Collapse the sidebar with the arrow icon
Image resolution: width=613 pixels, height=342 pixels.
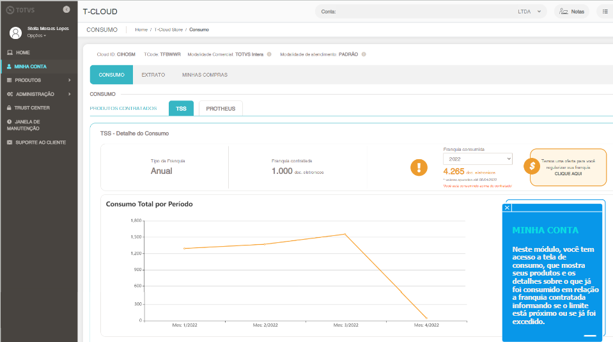(x=66, y=10)
